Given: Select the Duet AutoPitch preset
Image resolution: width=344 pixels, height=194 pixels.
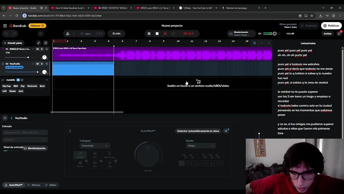Looking at the screenshot, I should click(95, 155).
